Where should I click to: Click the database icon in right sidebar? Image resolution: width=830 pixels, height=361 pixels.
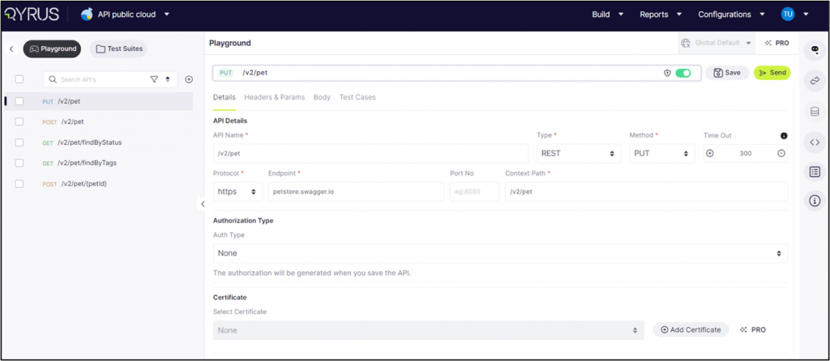(x=815, y=111)
